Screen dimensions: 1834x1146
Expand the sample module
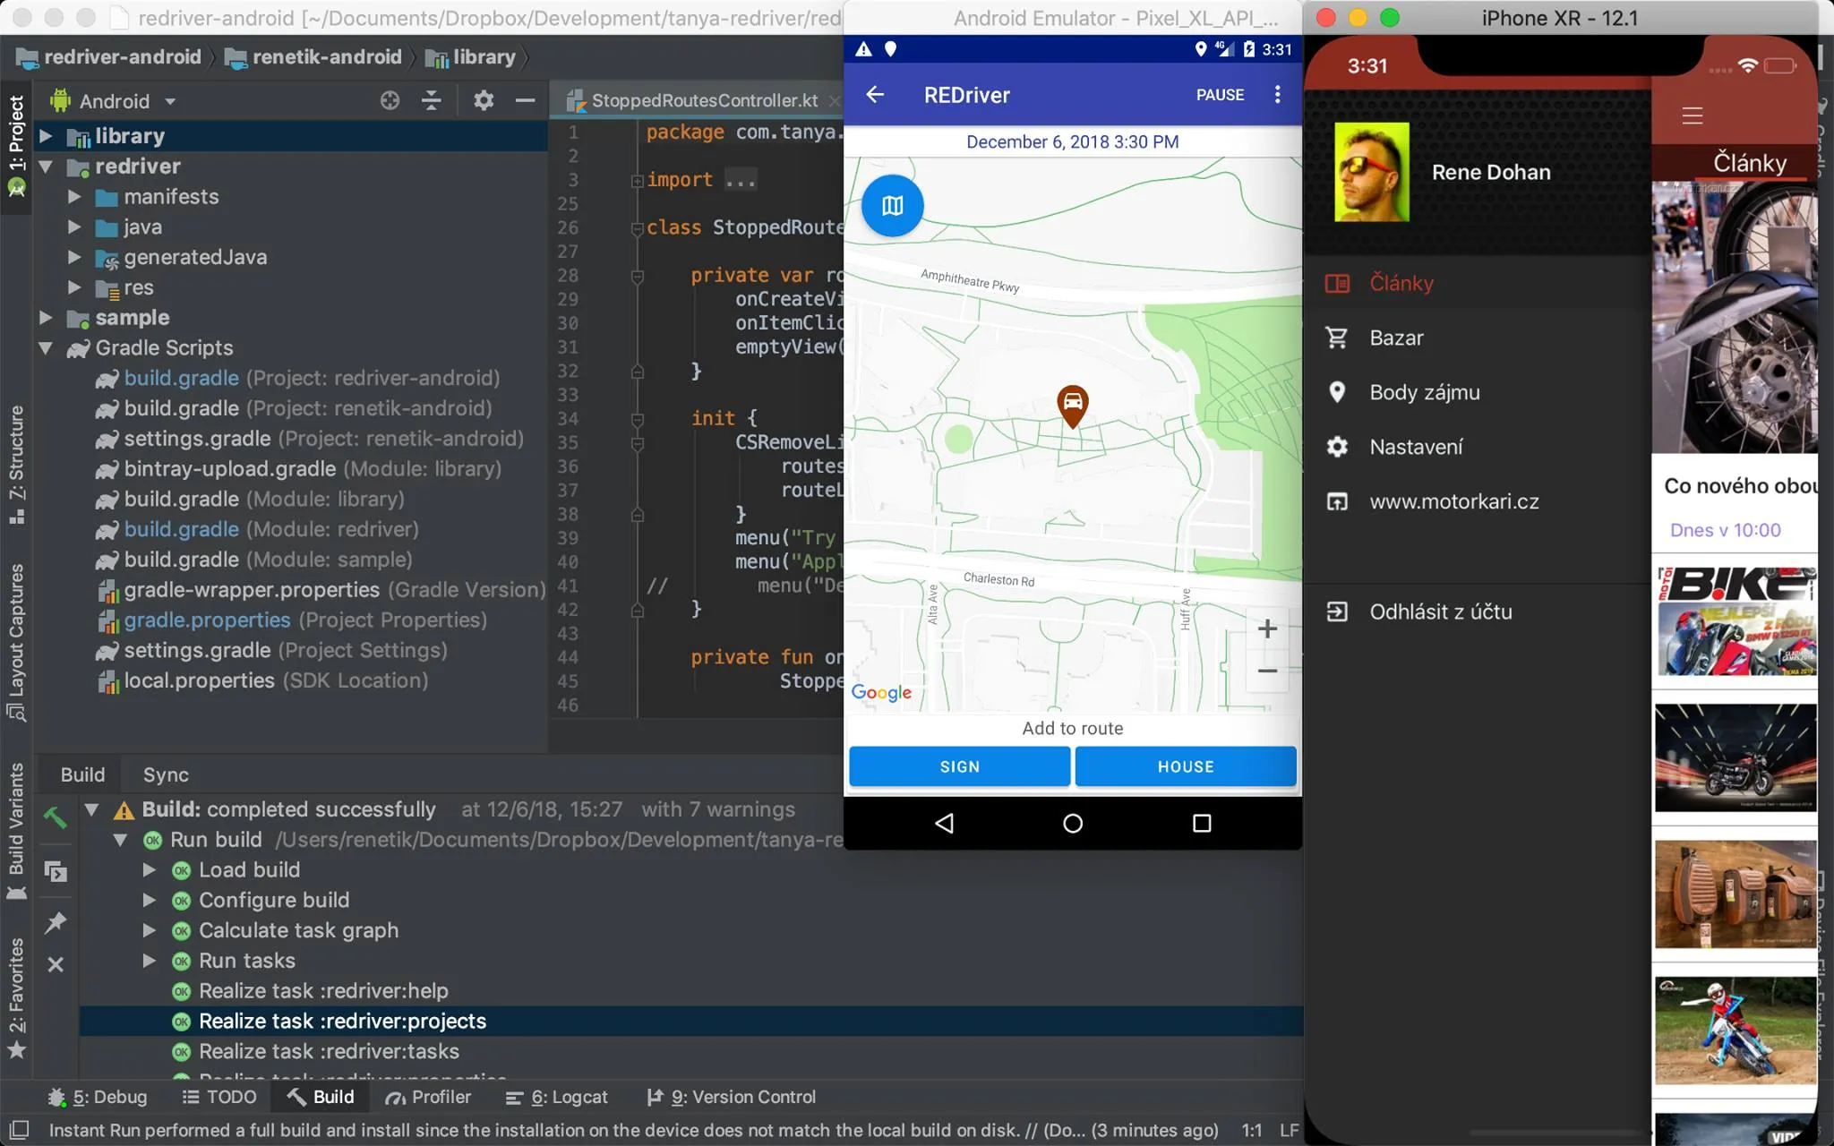coord(46,318)
